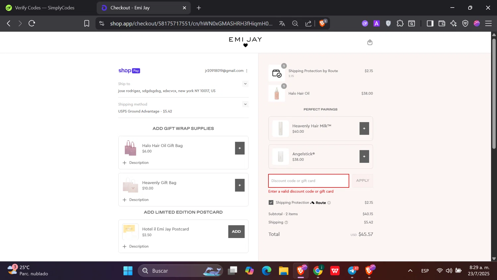This screenshot has height=280, width=497.
Task: Expand Description under Halo Hair Oil Gift Bag
Action: pyautogui.click(x=136, y=163)
